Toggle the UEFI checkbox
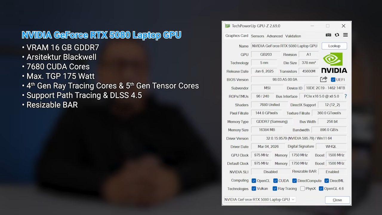The image size is (382, 215). point(333,80)
